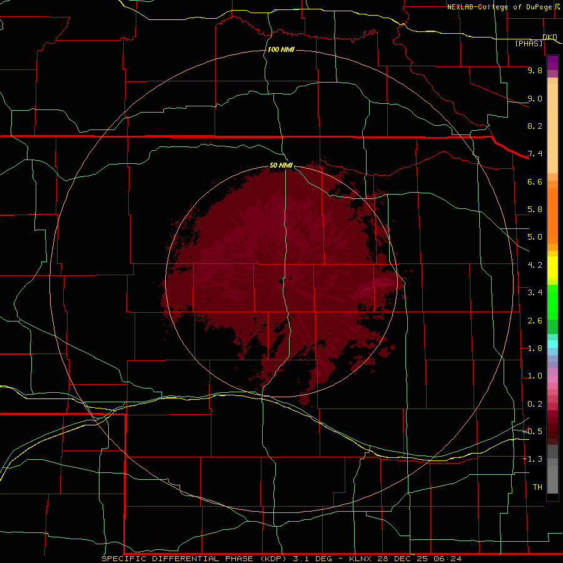
Task: Click the 50 NMI range ring label
Action: click(x=281, y=165)
